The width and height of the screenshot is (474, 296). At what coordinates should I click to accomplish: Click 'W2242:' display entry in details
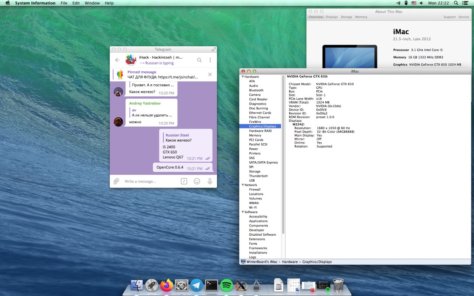click(x=298, y=124)
